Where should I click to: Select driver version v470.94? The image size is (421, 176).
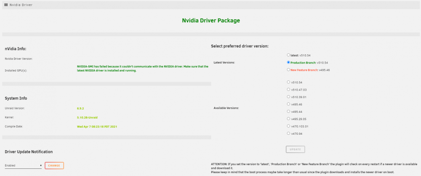[288, 133]
